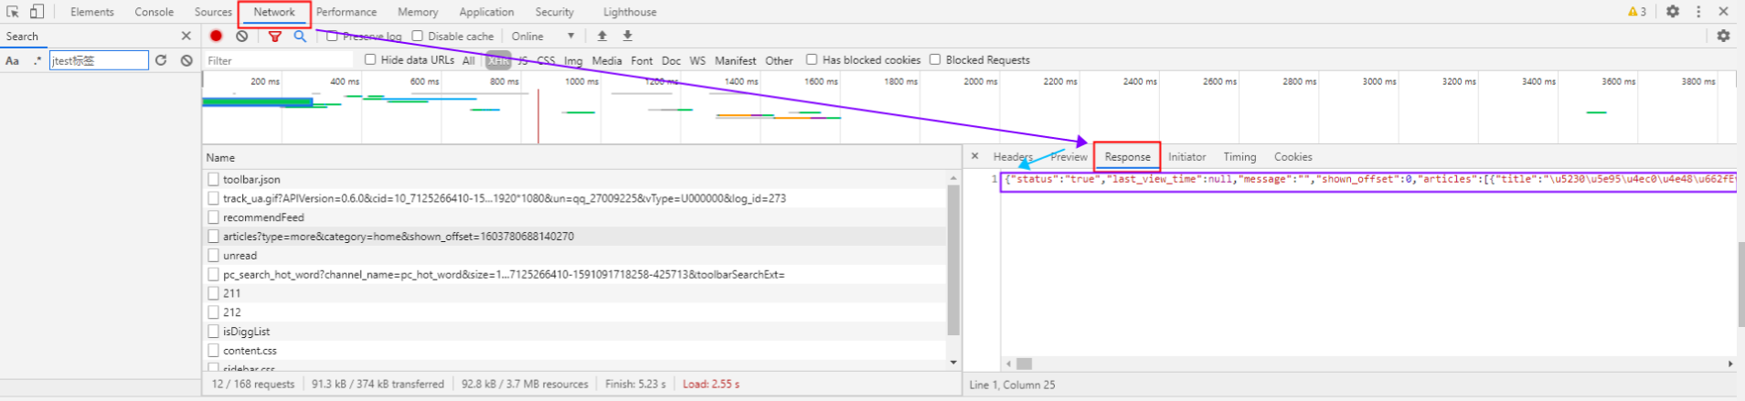Open the Online throttling dropdown
1745x401 pixels.
[543, 36]
